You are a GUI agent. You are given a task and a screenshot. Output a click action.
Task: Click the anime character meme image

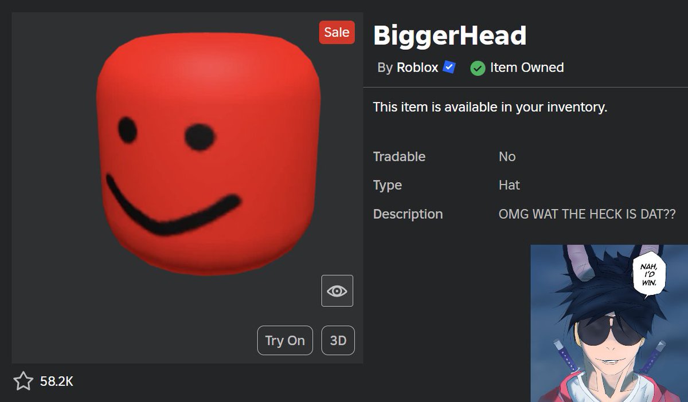point(609,324)
